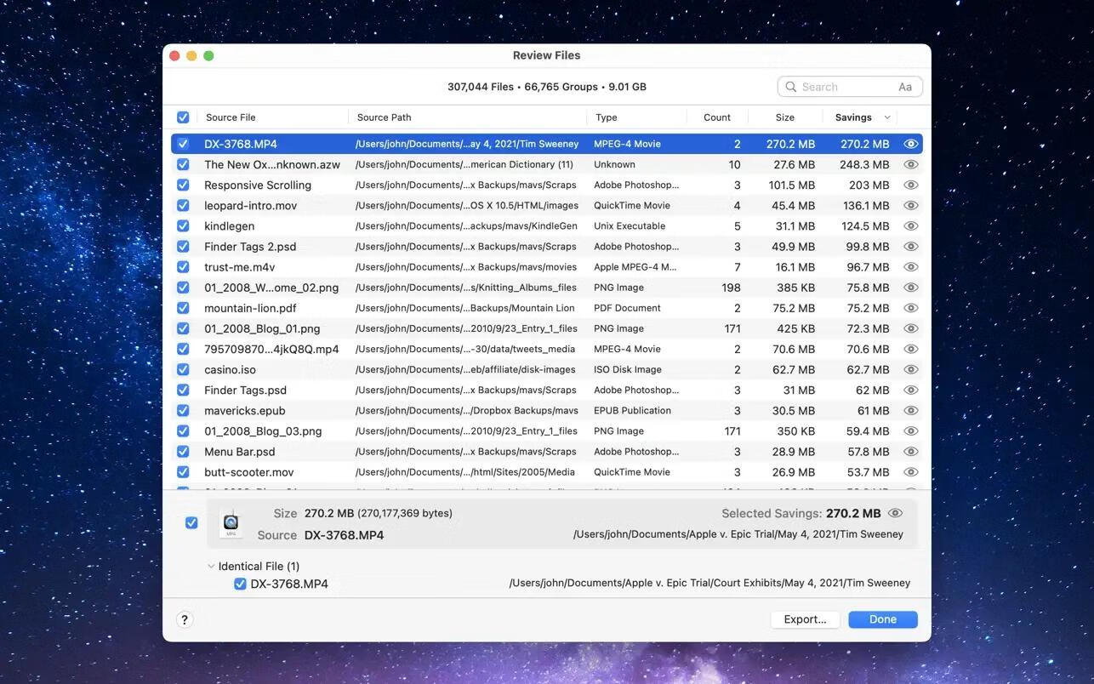Uncheck the identical file DX-3768.MP4 checkbox
The width and height of the screenshot is (1094, 684).
[x=240, y=584]
